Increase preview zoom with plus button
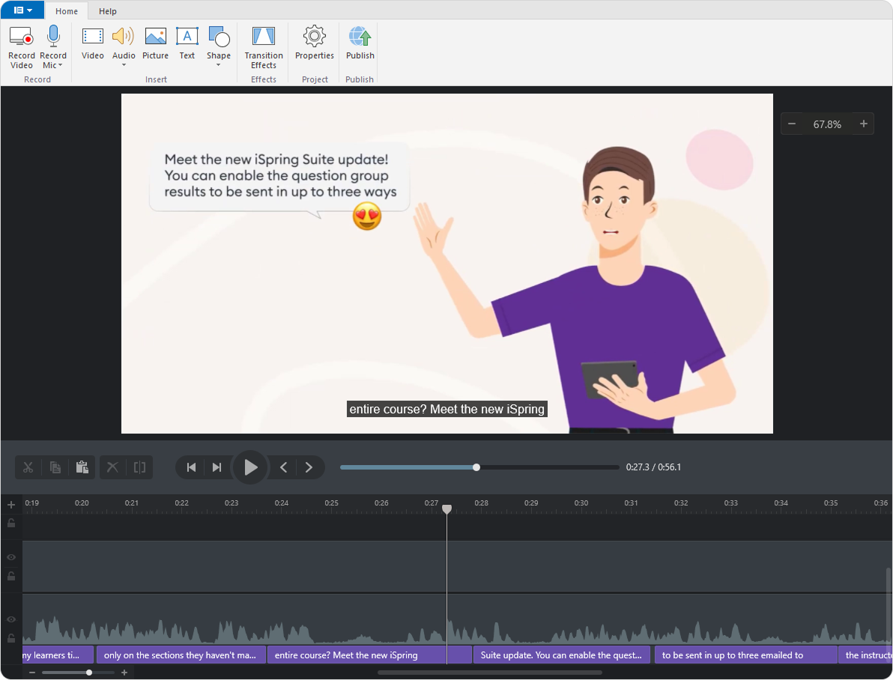 (x=863, y=124)
